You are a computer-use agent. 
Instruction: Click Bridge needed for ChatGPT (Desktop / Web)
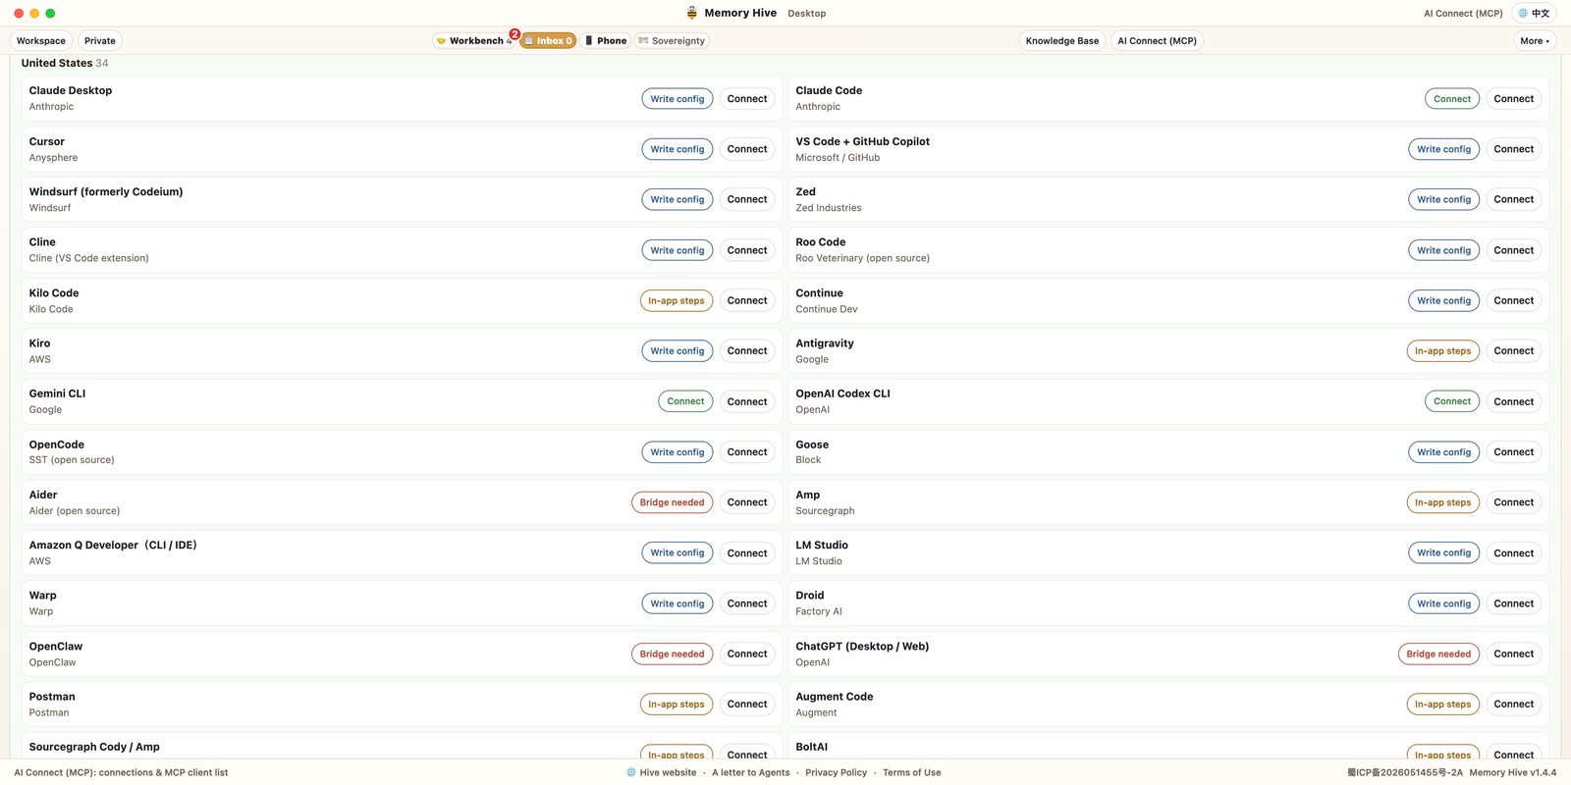coord(1438,654)
